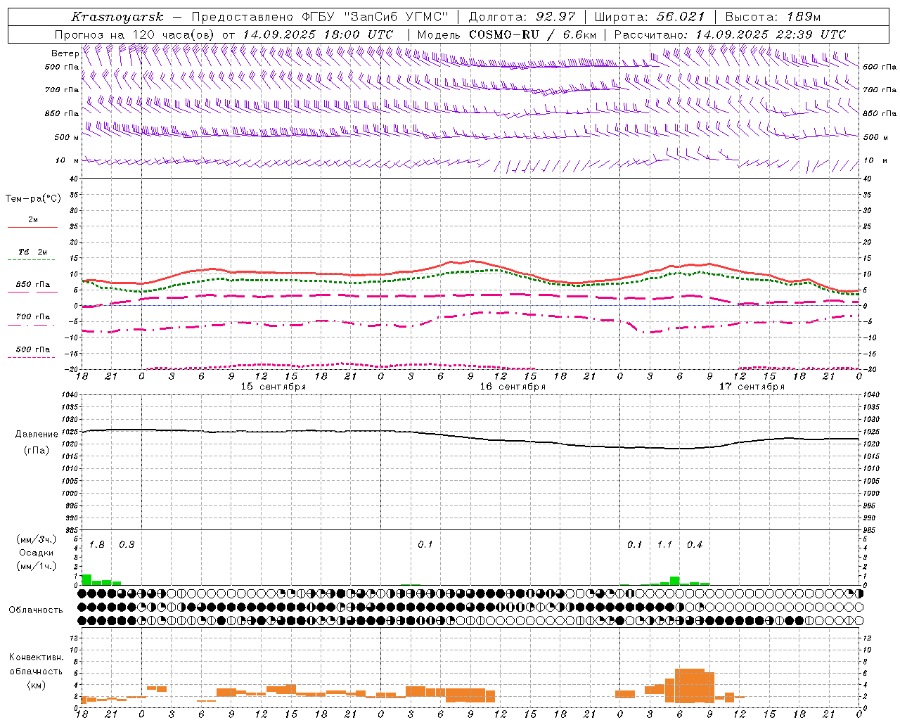Click the '0.3' precipitation amount value

pyautogui.click(x=127, y=545)
